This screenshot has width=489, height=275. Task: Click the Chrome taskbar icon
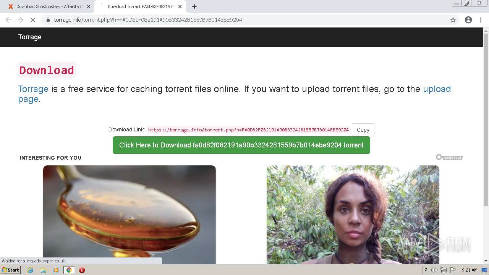69,270
